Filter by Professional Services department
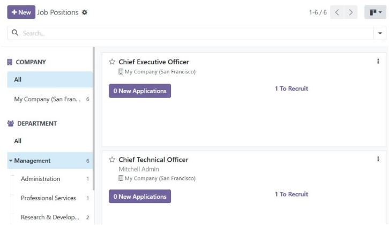This screenshot has width=389, height=225. (x=48, y=198)
